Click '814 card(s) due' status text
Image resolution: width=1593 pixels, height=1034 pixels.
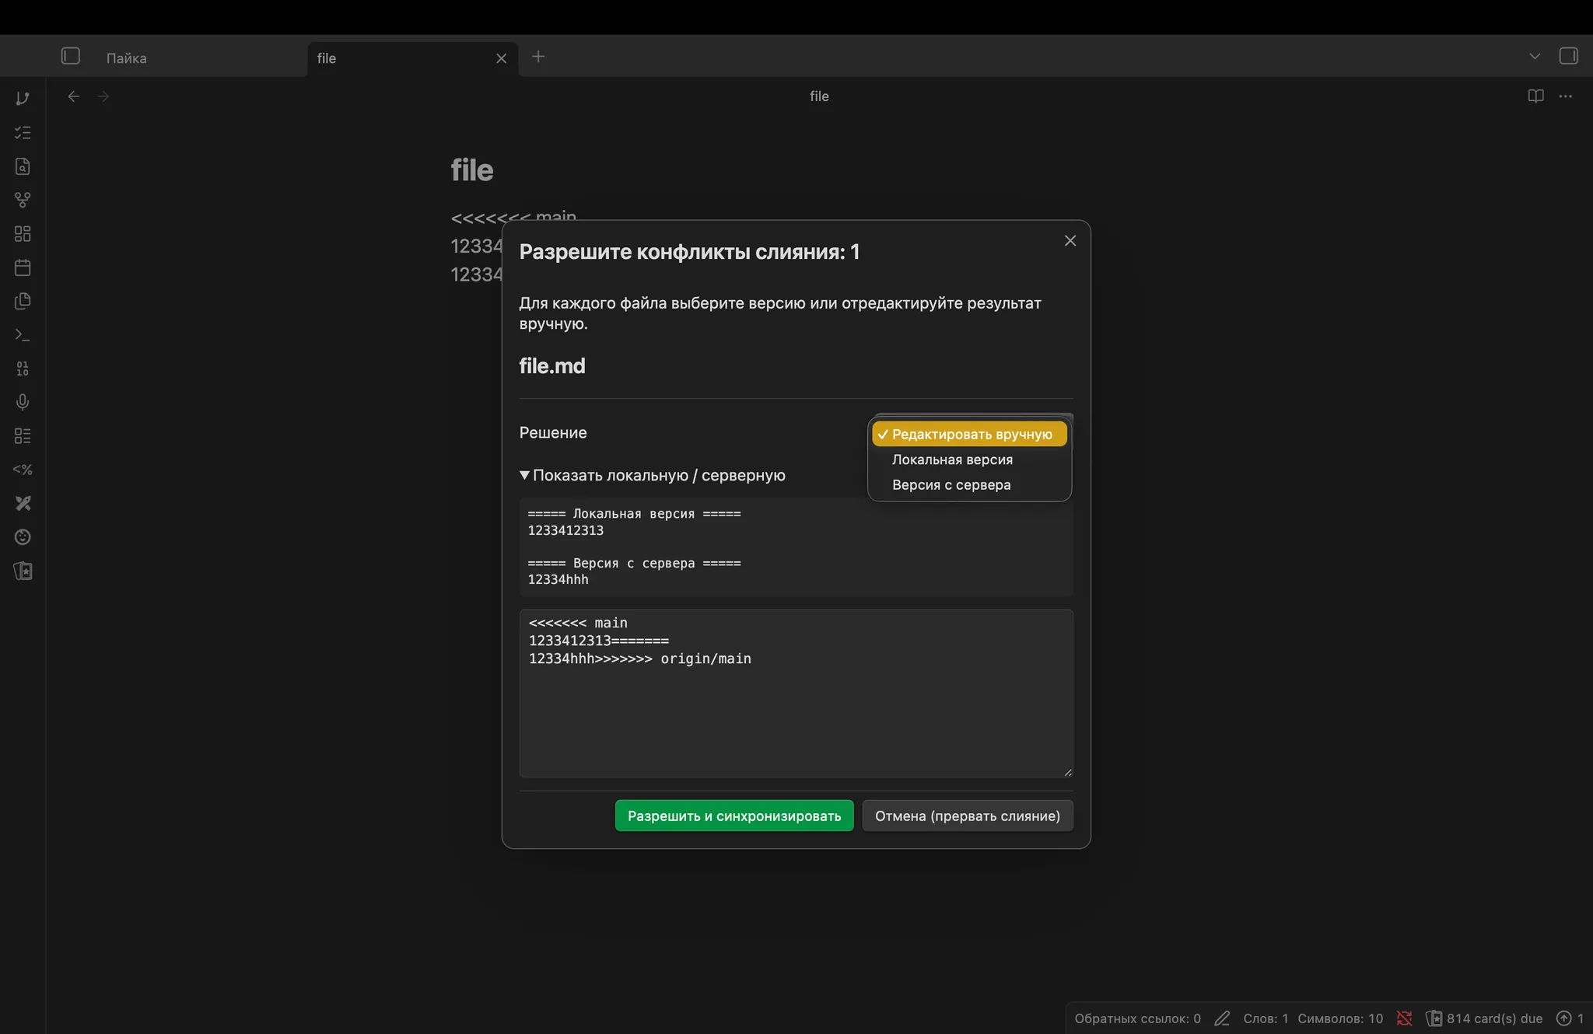pyautogui.click(x=1494, y=1018)
